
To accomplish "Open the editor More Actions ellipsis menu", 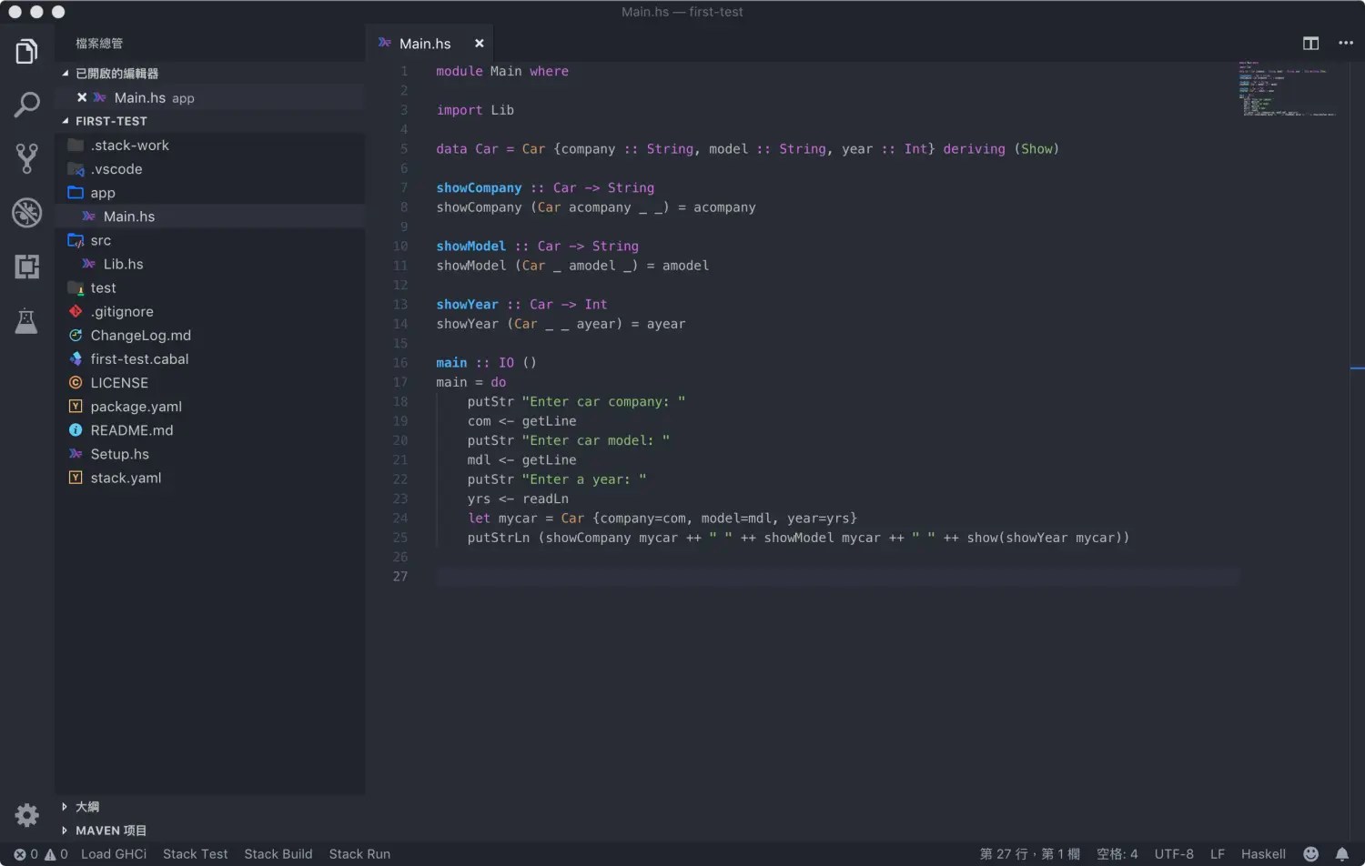I will pos(1346,43).
